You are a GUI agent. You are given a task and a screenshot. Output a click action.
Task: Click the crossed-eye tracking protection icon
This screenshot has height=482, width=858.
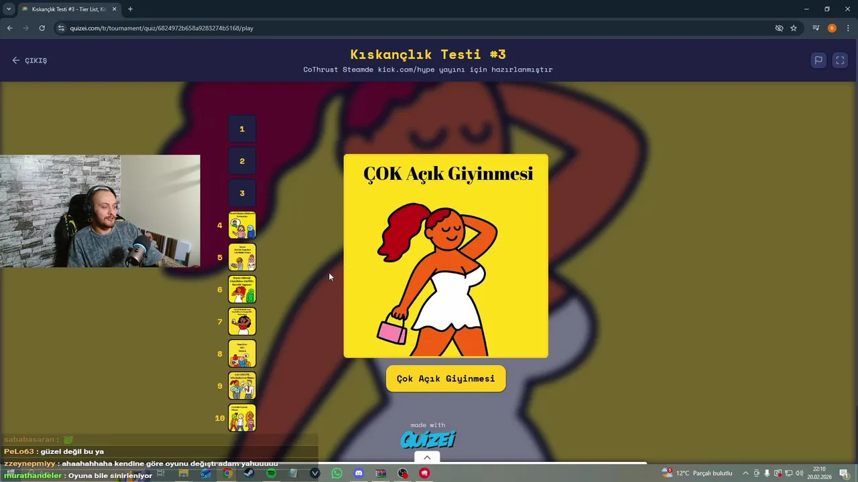[779, 28]
